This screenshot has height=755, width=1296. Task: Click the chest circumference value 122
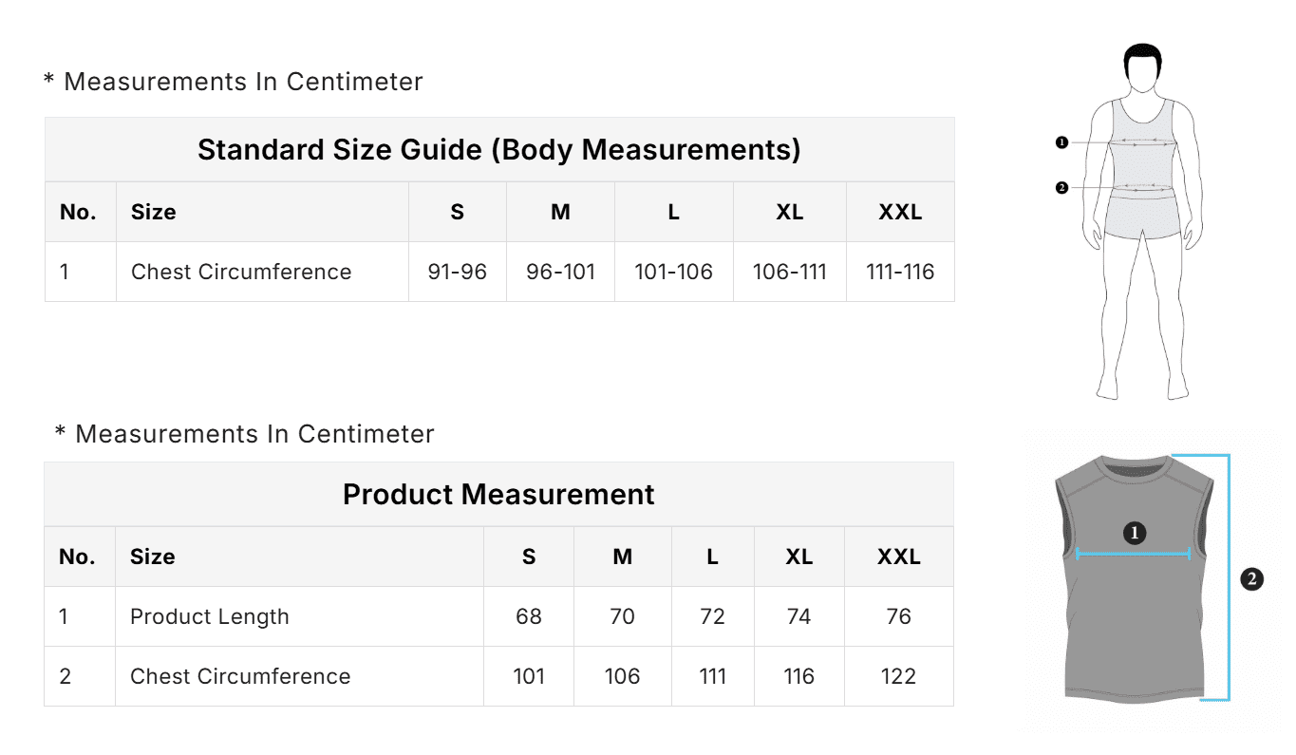pos(898,676)
